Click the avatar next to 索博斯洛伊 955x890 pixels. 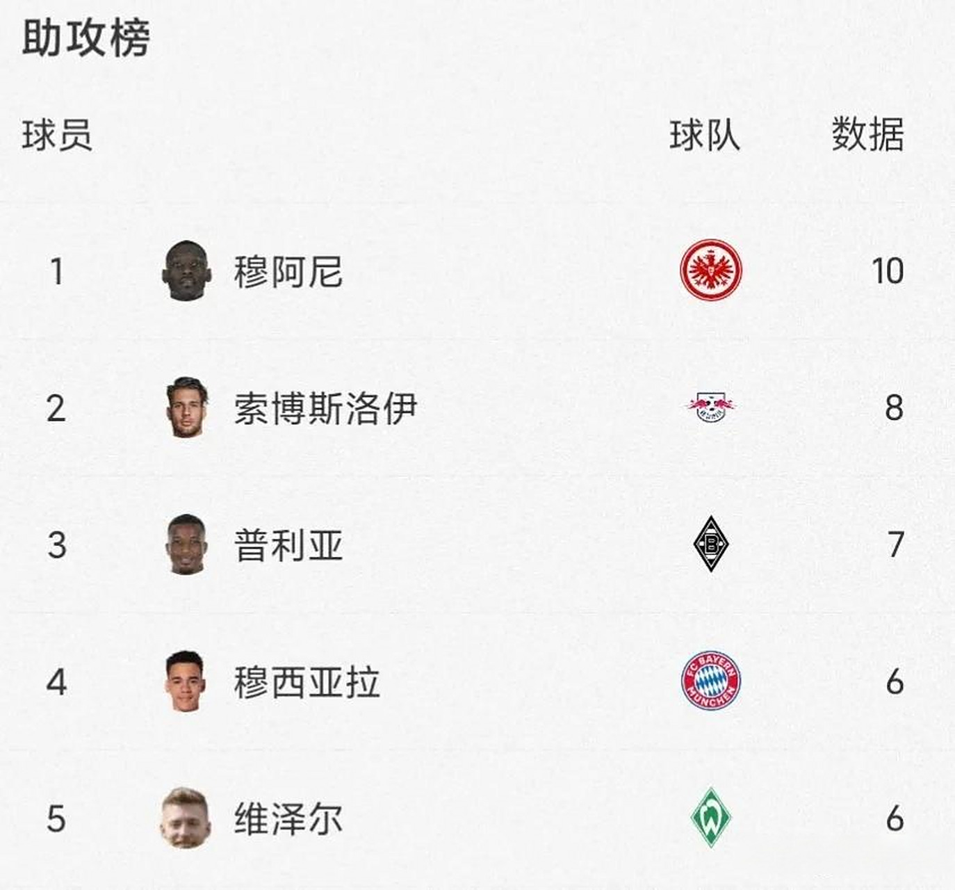[x=187, y=407]
